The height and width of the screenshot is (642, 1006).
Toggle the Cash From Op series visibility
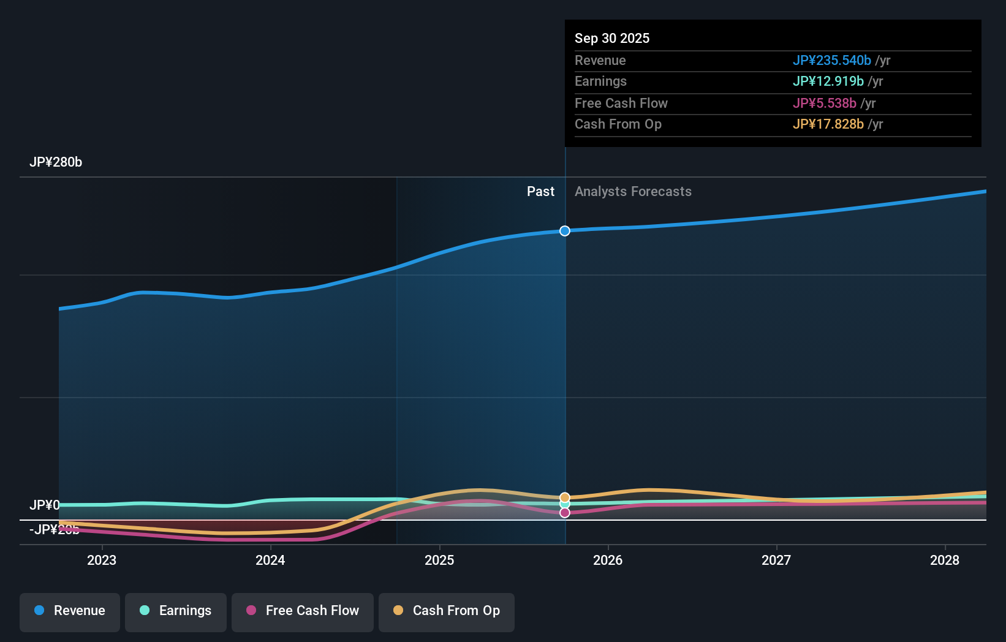click(446, 612)
